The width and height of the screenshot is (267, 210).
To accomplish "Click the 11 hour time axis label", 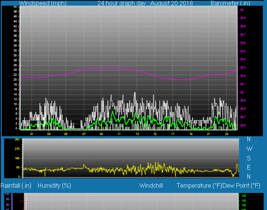I will point(119,134).
